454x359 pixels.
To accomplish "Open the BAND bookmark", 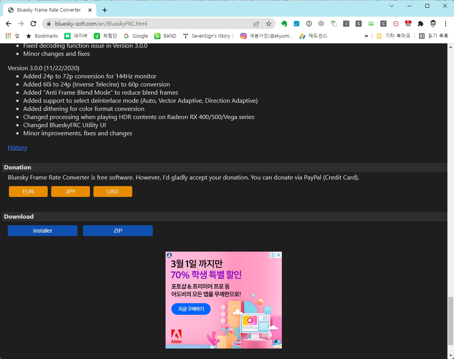I will point(165,36).
